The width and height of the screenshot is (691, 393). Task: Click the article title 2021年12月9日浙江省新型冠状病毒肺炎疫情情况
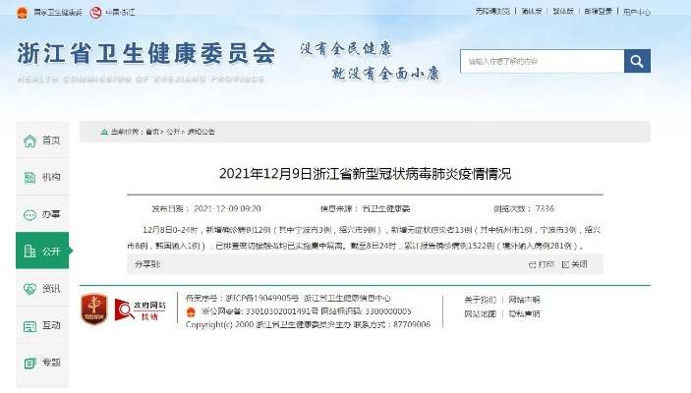pyautogui.click(x=365, y=174)
